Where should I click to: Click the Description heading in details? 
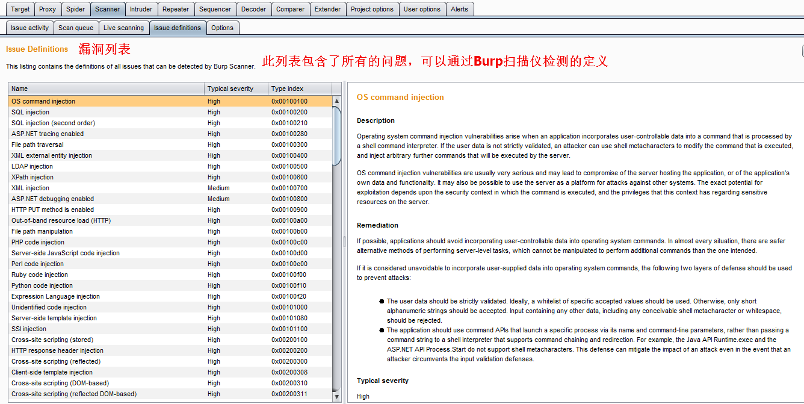tap(376, 120)
